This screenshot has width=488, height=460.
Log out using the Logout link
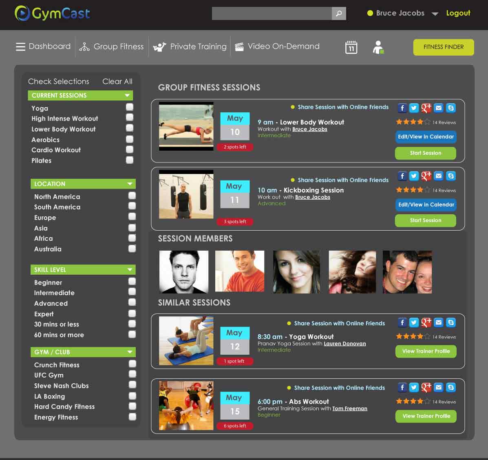click(x=458, y=13)
